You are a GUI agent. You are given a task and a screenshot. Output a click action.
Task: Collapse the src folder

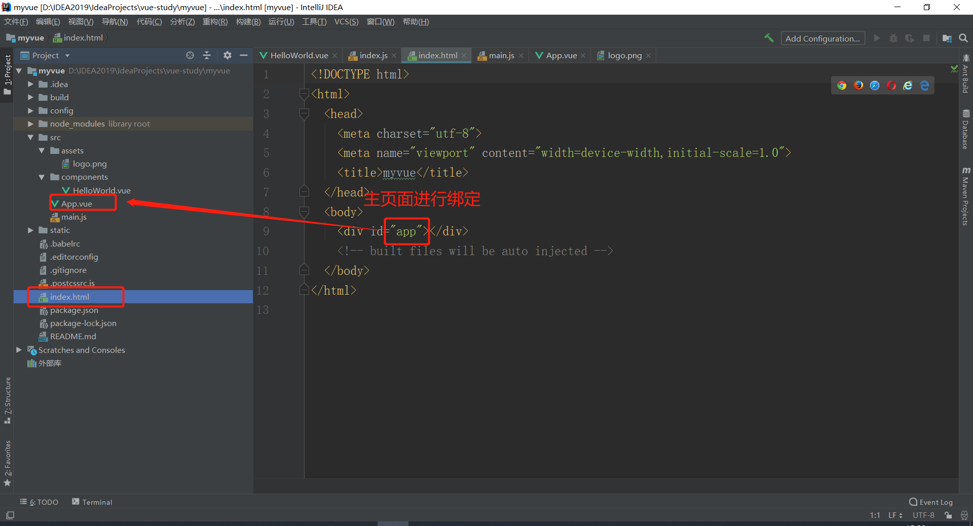[x=30, y=138]
